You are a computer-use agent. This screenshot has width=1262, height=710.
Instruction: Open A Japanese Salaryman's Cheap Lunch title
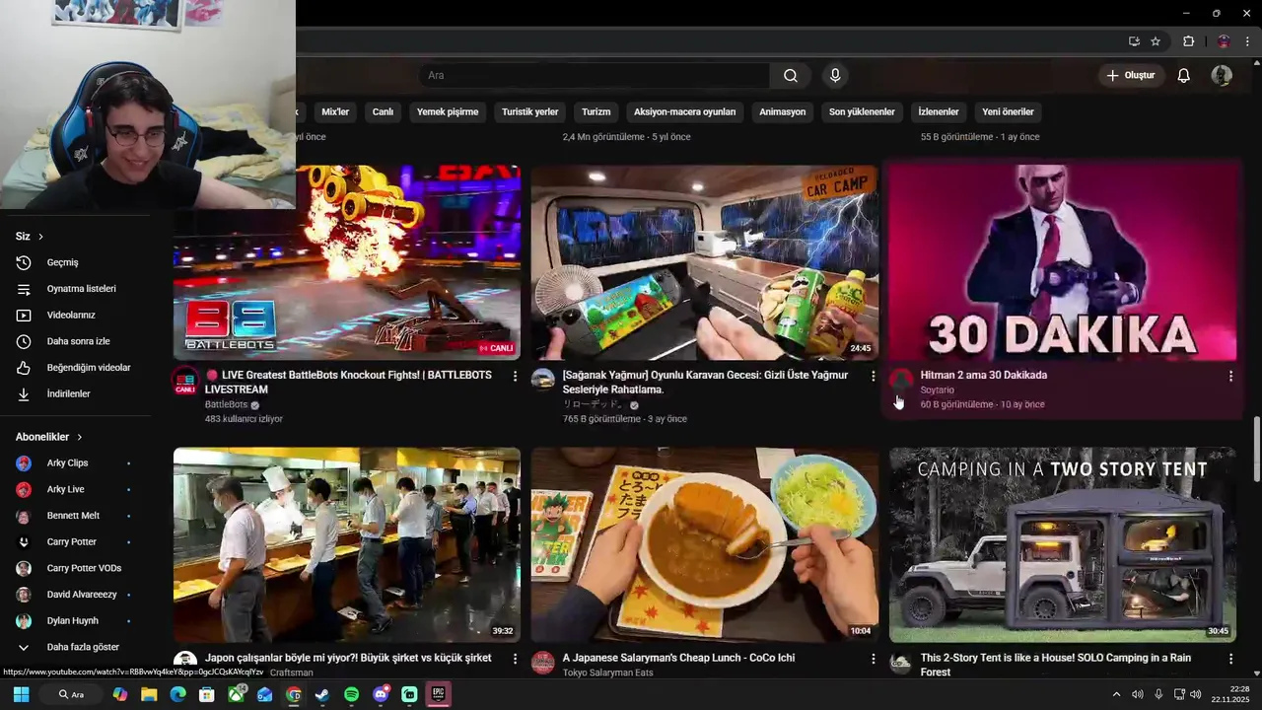coord(678,658)
